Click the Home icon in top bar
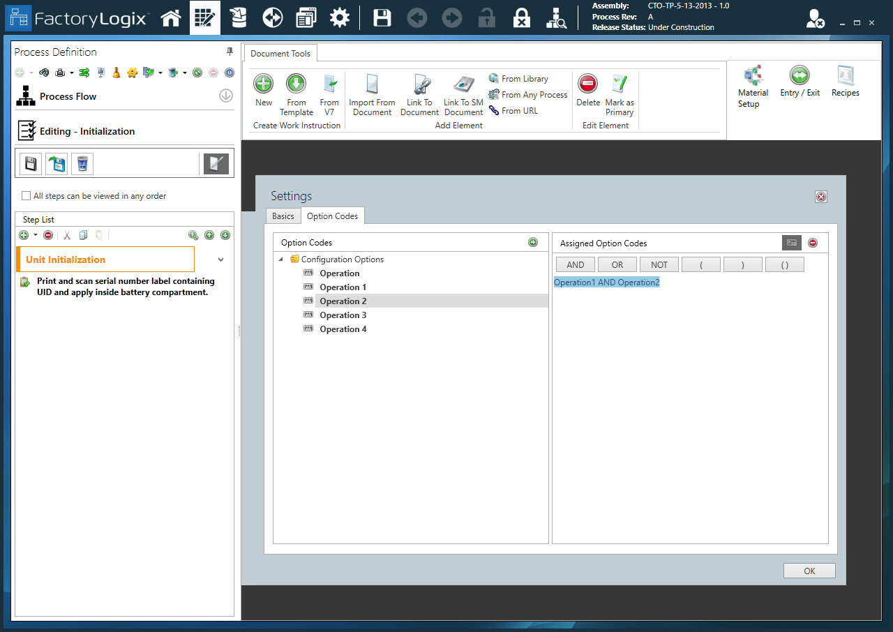This screenshot has height=632, width=893. click(x=171, y=18)
